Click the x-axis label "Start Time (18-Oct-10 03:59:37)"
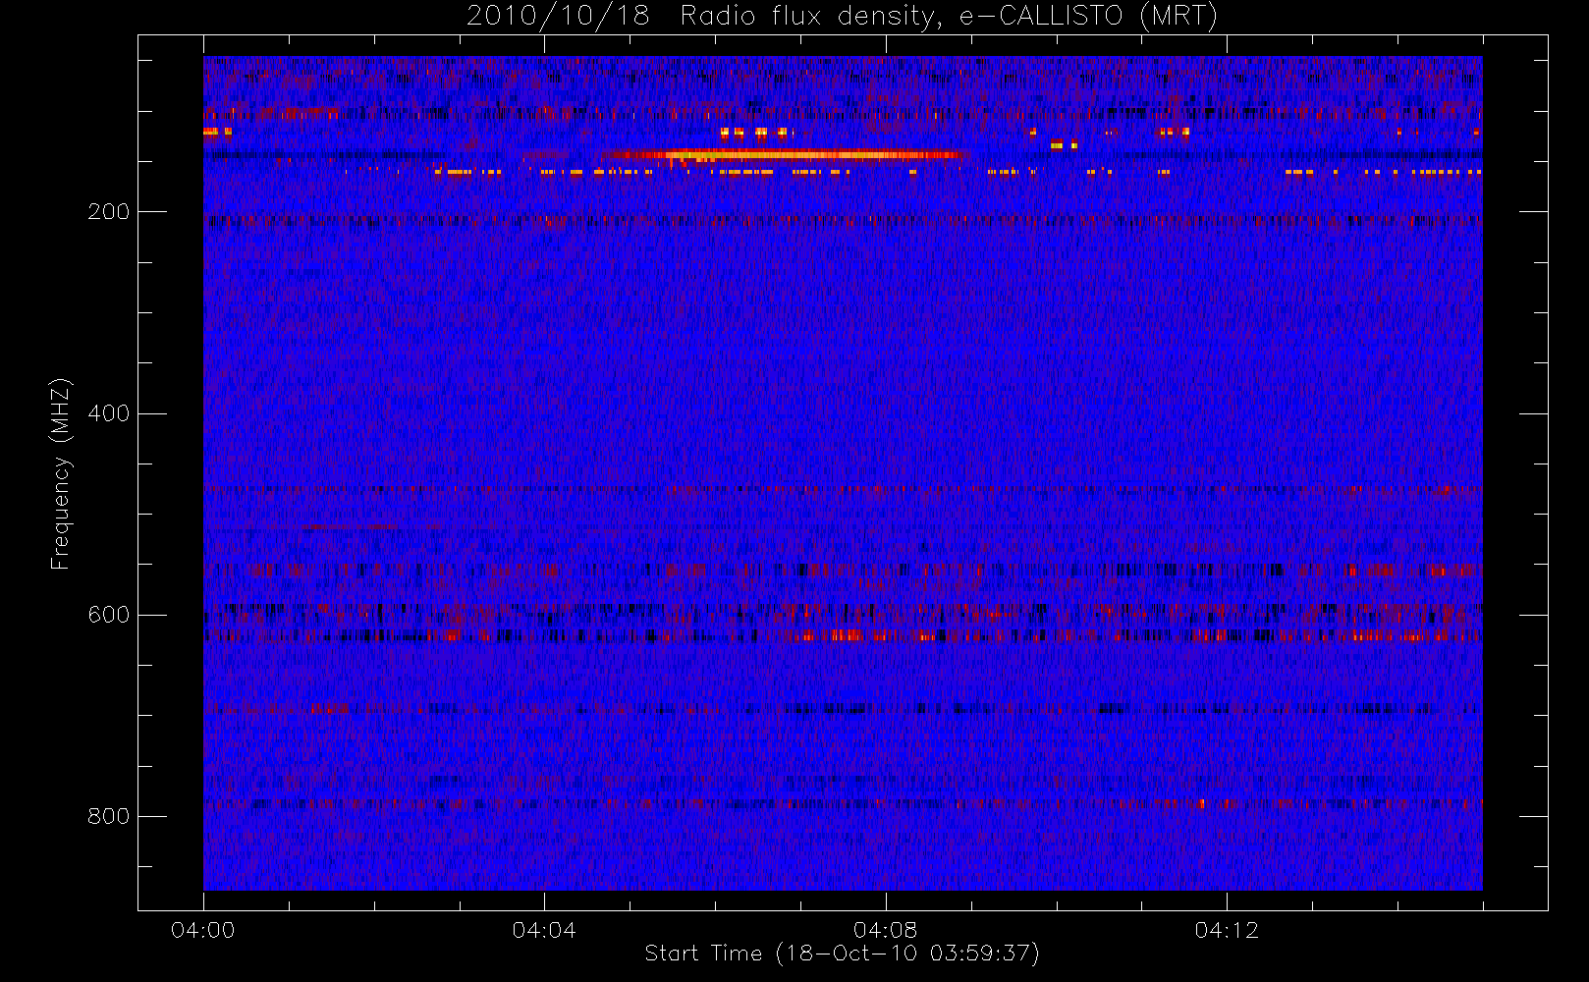 (x=842, y=954)
